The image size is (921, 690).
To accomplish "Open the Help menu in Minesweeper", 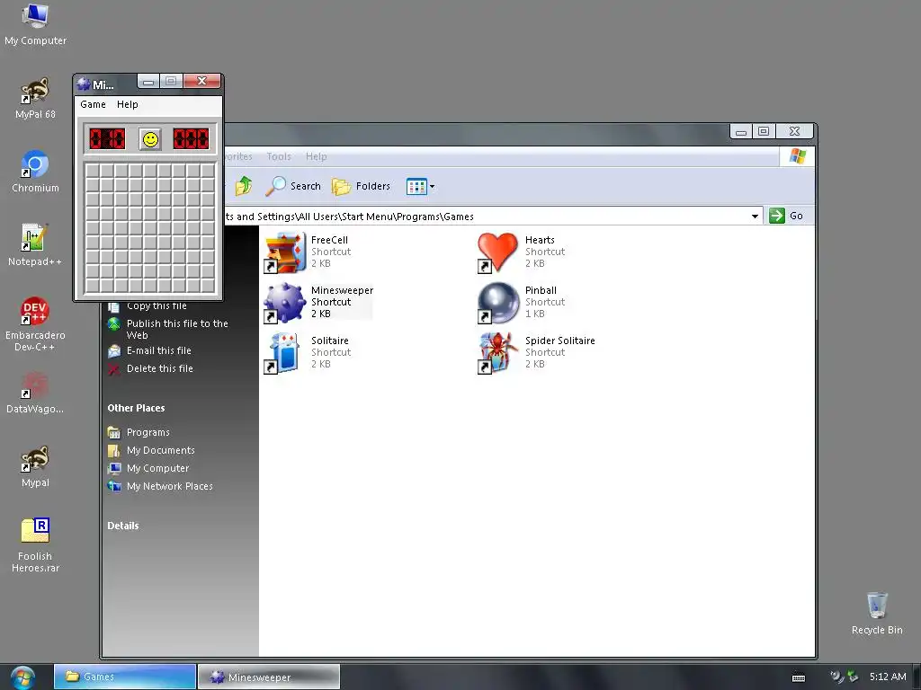I will pyautogui.click(x=128, y=104).
